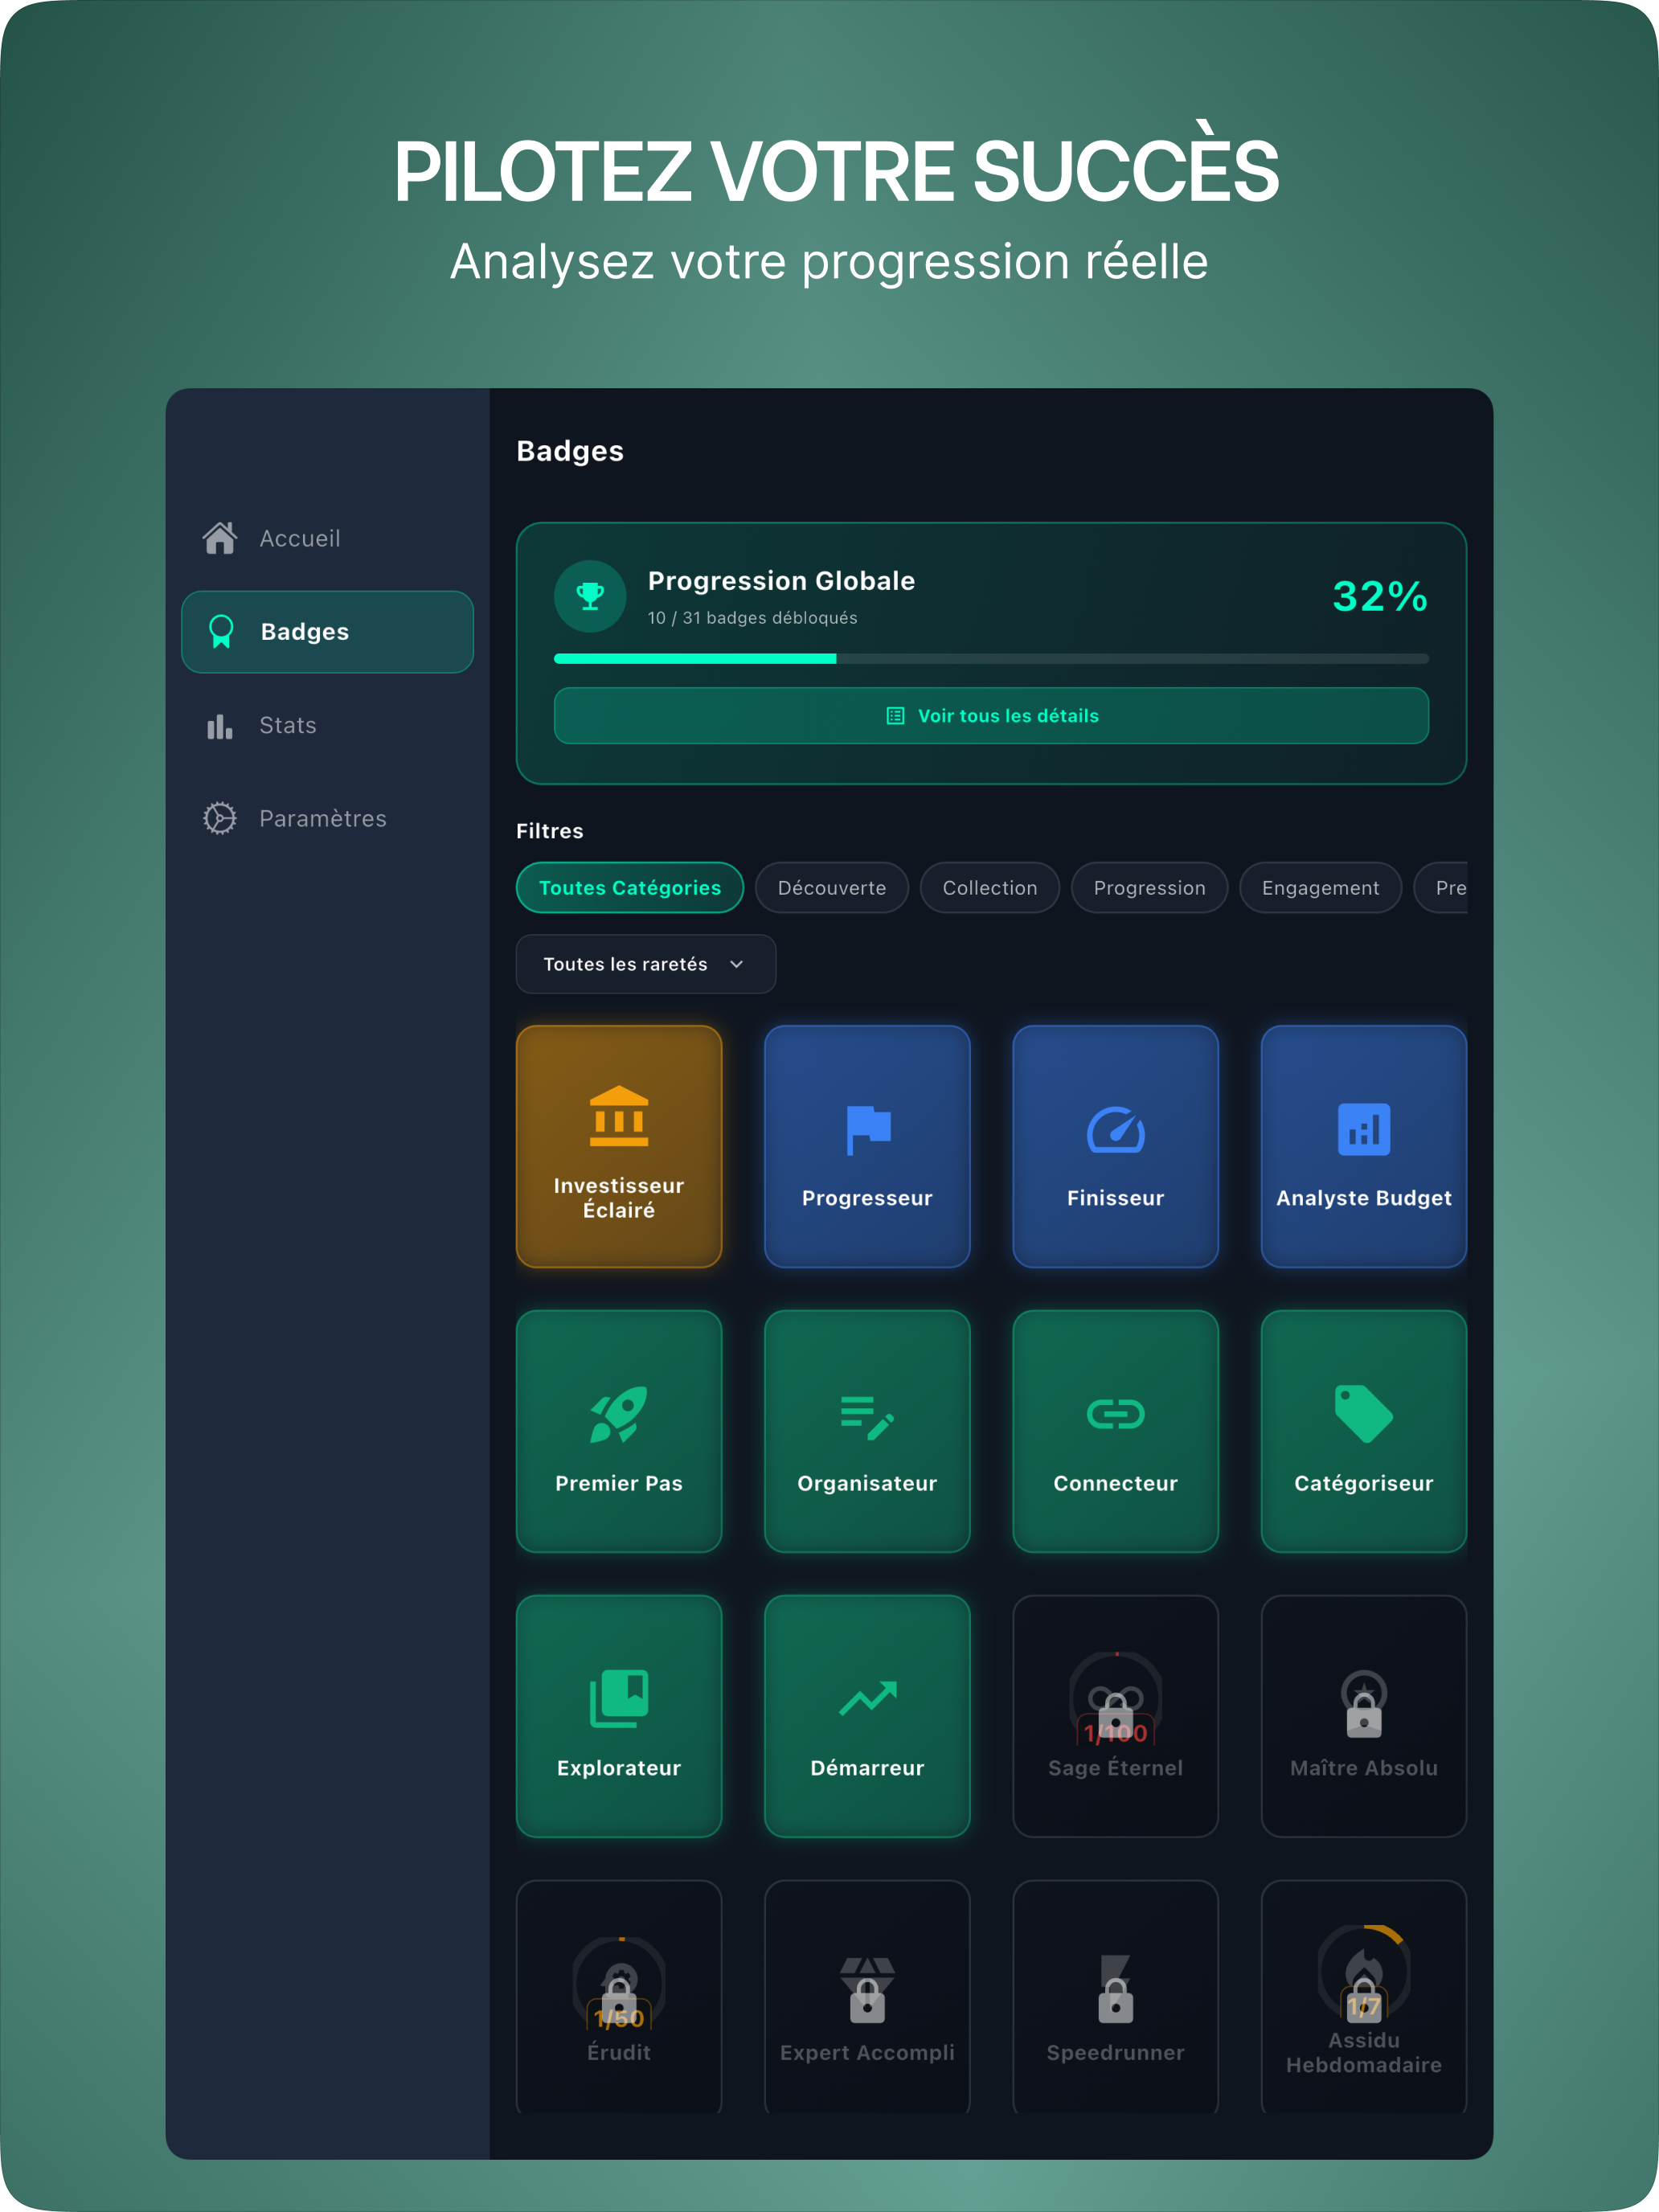Open the Toutes les raretés dropdown
Image resolution: width=1659 pixels, height=2212 pixels.
click(x=646, y=964)
